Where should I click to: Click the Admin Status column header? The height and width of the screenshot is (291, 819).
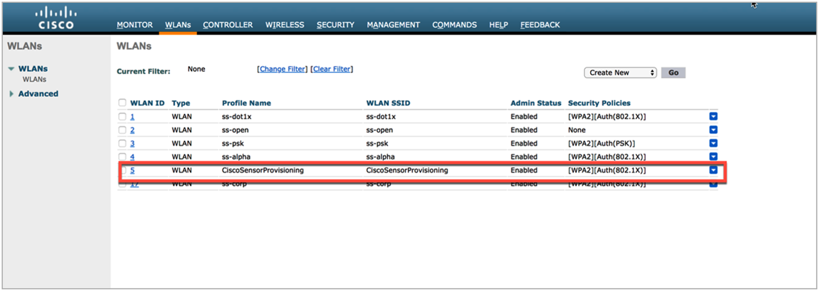[536, 103]
